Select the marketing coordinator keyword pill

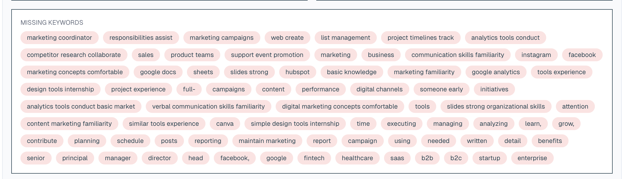pos(59,38)
